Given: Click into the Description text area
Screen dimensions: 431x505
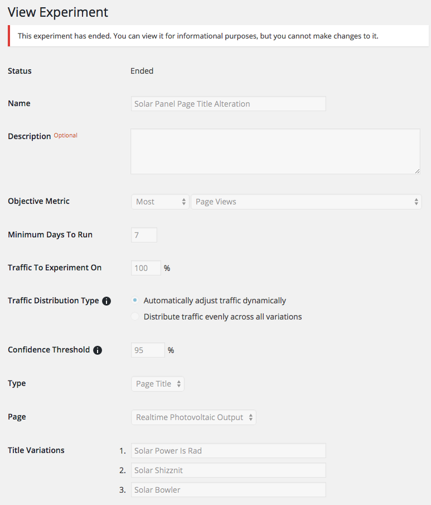Looking at the screenshot, I should pos(275,151).
